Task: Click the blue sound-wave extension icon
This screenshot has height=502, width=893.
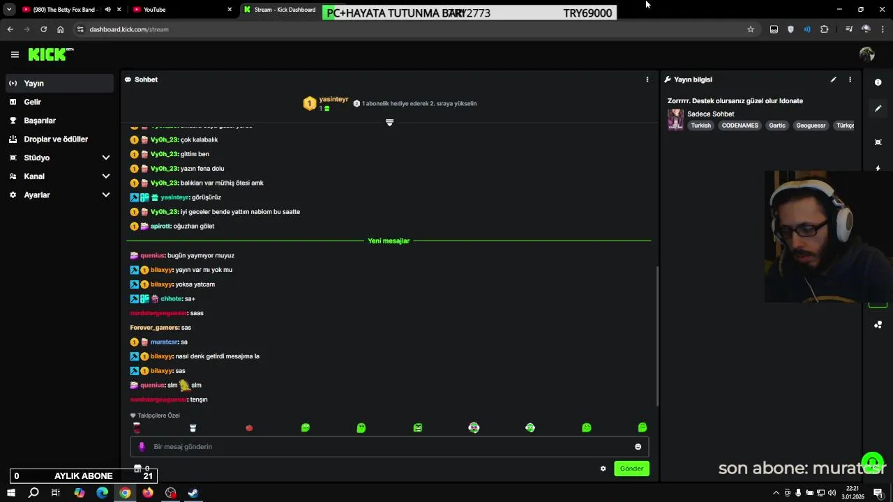Action: click(807, 29)
